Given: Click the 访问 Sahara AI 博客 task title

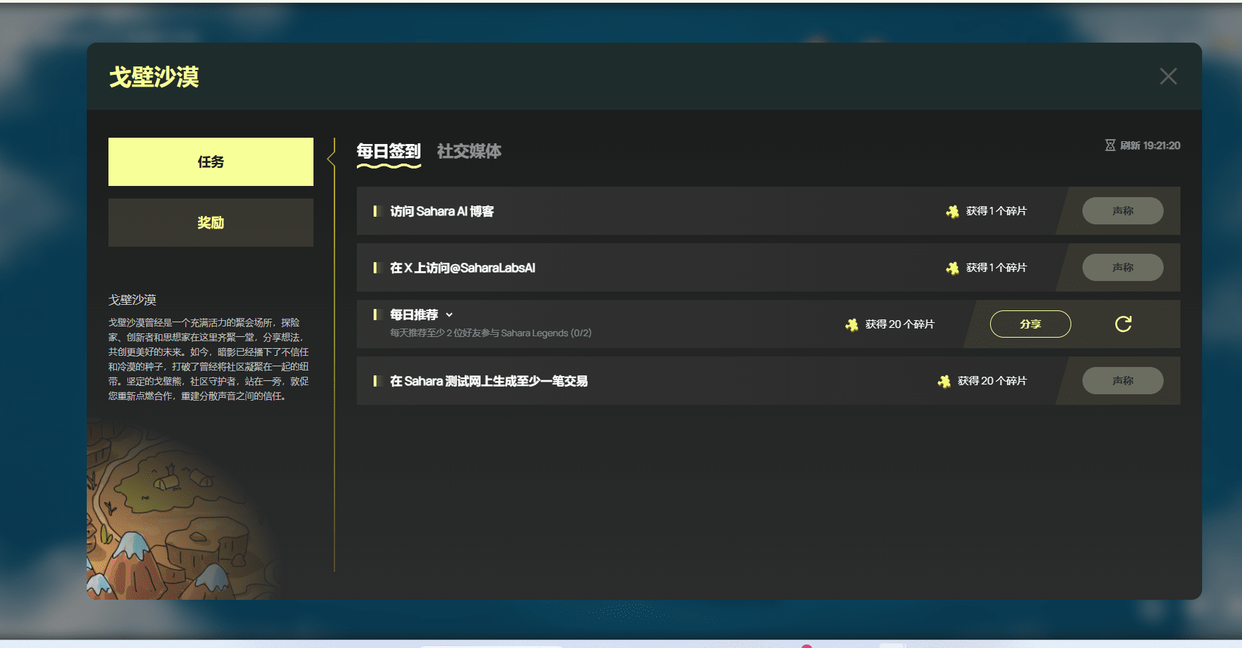Looking at the screenshot, I should coord(442,211).
